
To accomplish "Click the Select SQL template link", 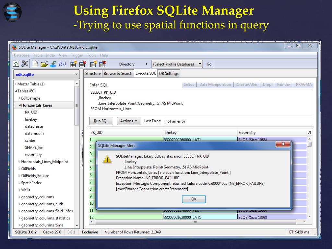I will pos(189,85).
